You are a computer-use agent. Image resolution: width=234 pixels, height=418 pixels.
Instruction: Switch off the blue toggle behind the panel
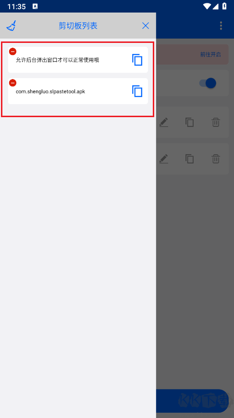point(208,83)
